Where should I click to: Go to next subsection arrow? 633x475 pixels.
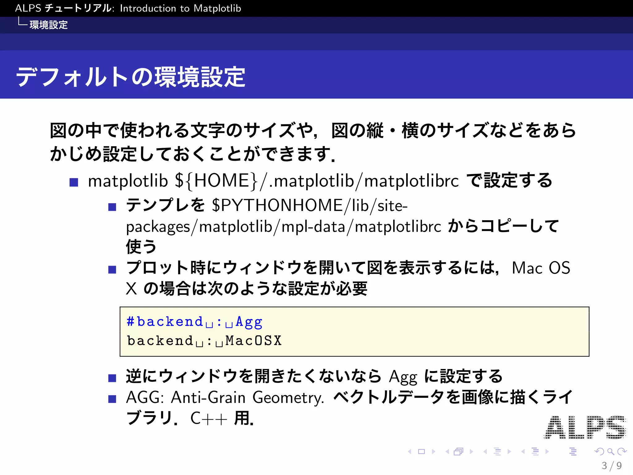(509, 451)
